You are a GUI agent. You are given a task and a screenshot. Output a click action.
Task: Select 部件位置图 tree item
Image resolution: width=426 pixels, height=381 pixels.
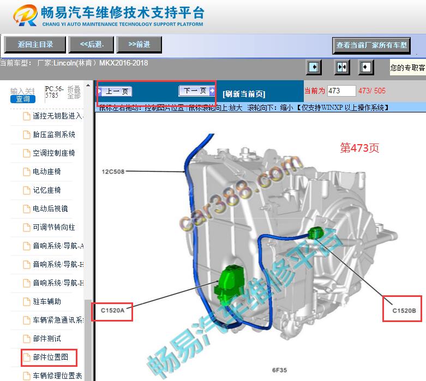pos(50,357)
